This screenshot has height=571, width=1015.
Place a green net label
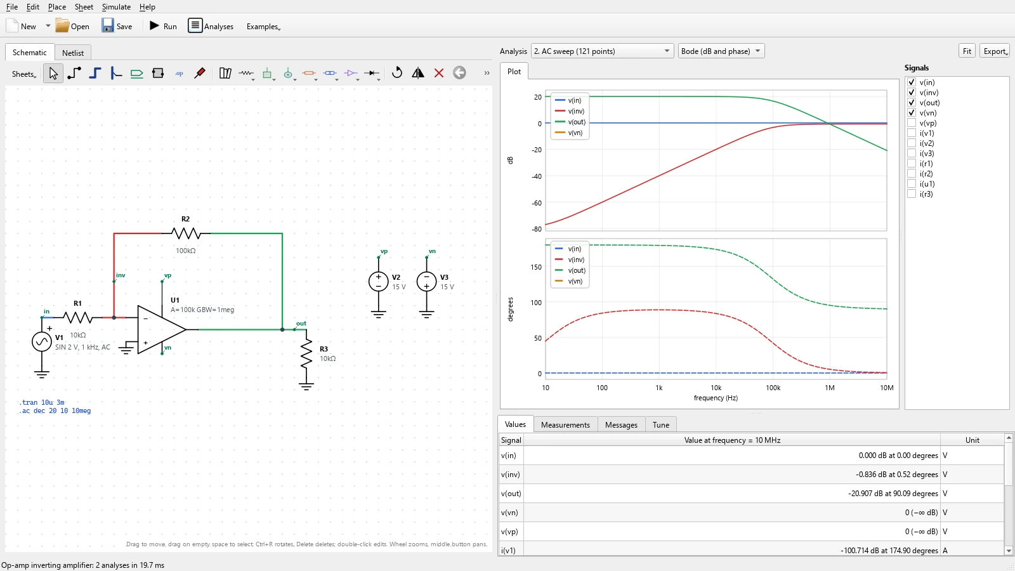click(137, 74)
